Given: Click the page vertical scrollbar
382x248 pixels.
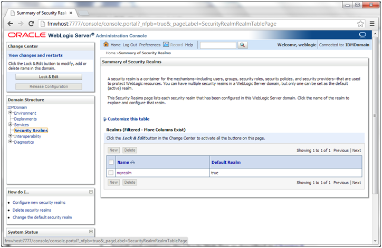Looking at the screenshot, I should 375,115.
